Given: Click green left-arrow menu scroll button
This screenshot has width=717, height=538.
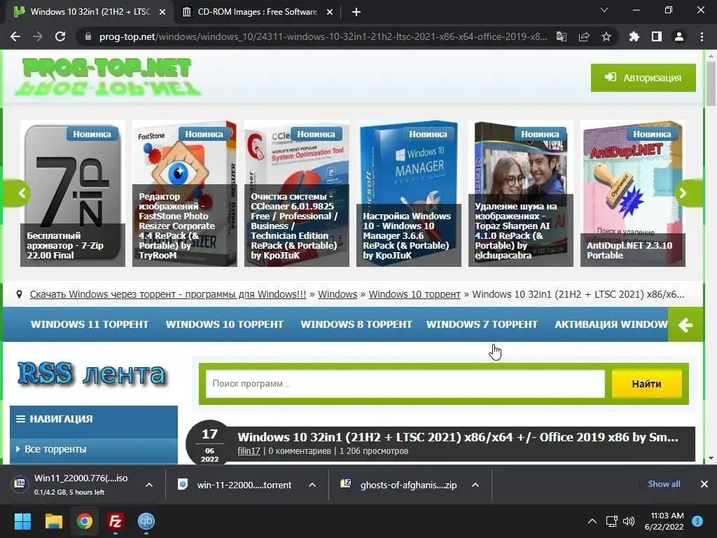Looking at the screenshot, I should [685, 325].
